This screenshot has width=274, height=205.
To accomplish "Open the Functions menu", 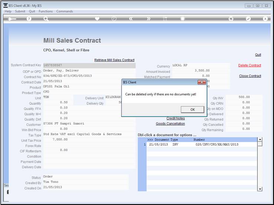I will tap(46, 11).
